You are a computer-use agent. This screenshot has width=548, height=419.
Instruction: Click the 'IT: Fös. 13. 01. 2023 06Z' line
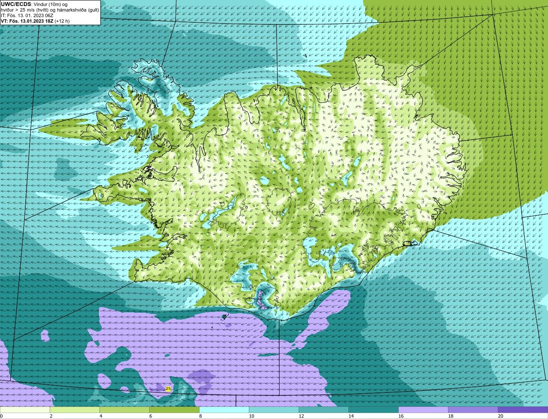click(27, 15)
